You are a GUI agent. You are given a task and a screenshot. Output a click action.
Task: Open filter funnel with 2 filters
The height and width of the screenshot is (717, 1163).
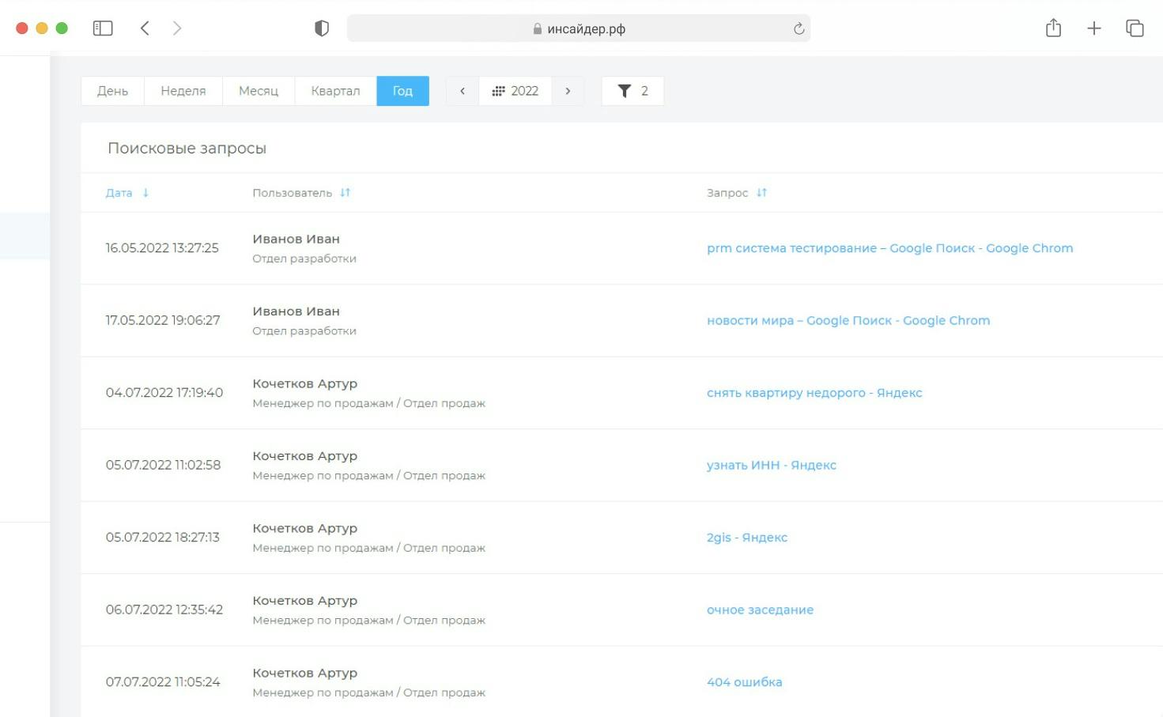(632, 91)
